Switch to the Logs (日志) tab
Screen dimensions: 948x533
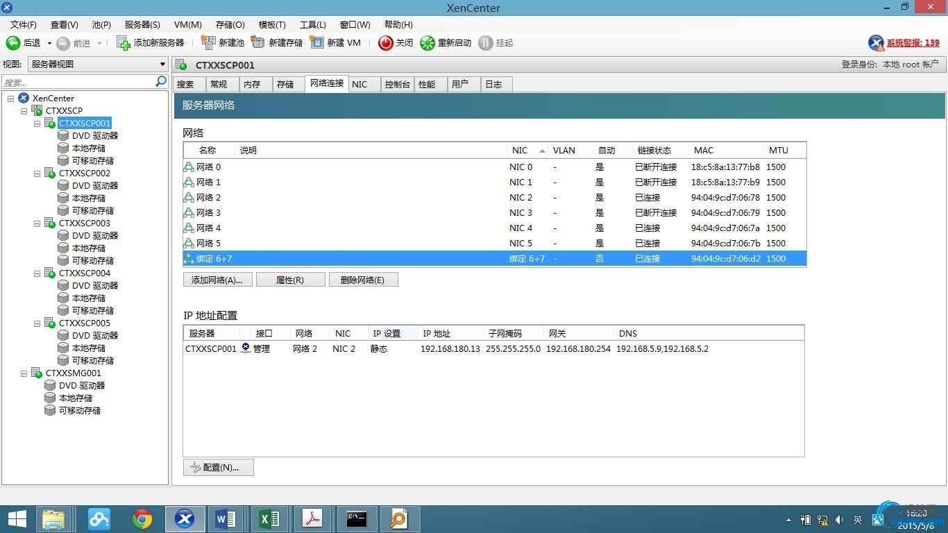tap(497, 84)
